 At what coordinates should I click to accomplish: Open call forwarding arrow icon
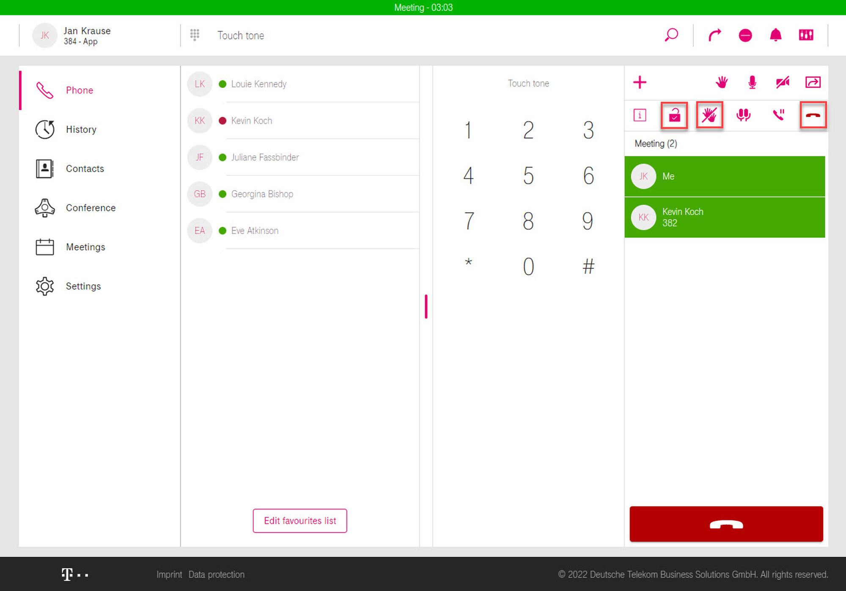[x=714, y=35]
